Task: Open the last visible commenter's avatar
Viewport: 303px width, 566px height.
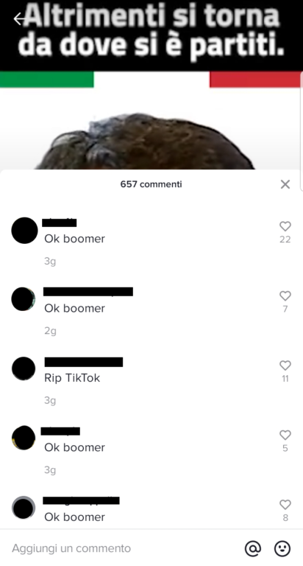Action: click(24, 508)
